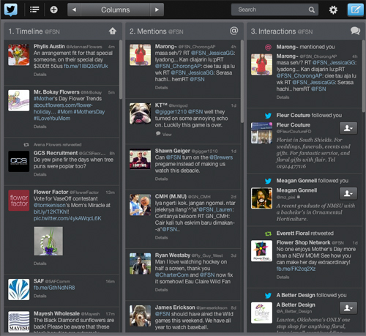Open @Brewers mention link

coord(221,157)
